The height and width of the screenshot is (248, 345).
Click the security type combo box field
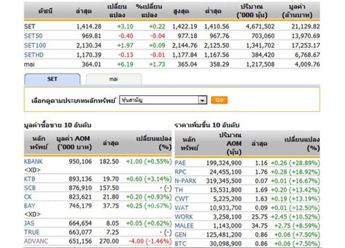[163, 100]
